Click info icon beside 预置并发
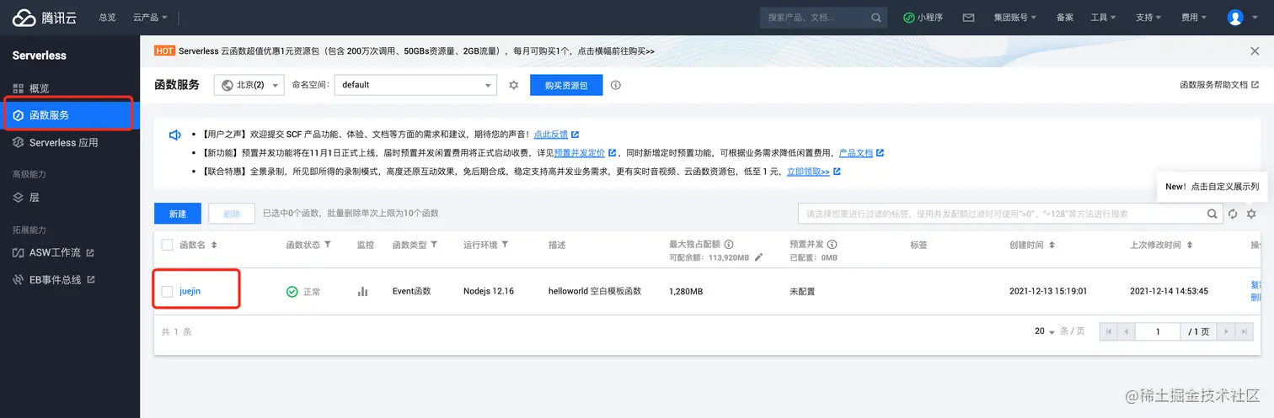 832,244
